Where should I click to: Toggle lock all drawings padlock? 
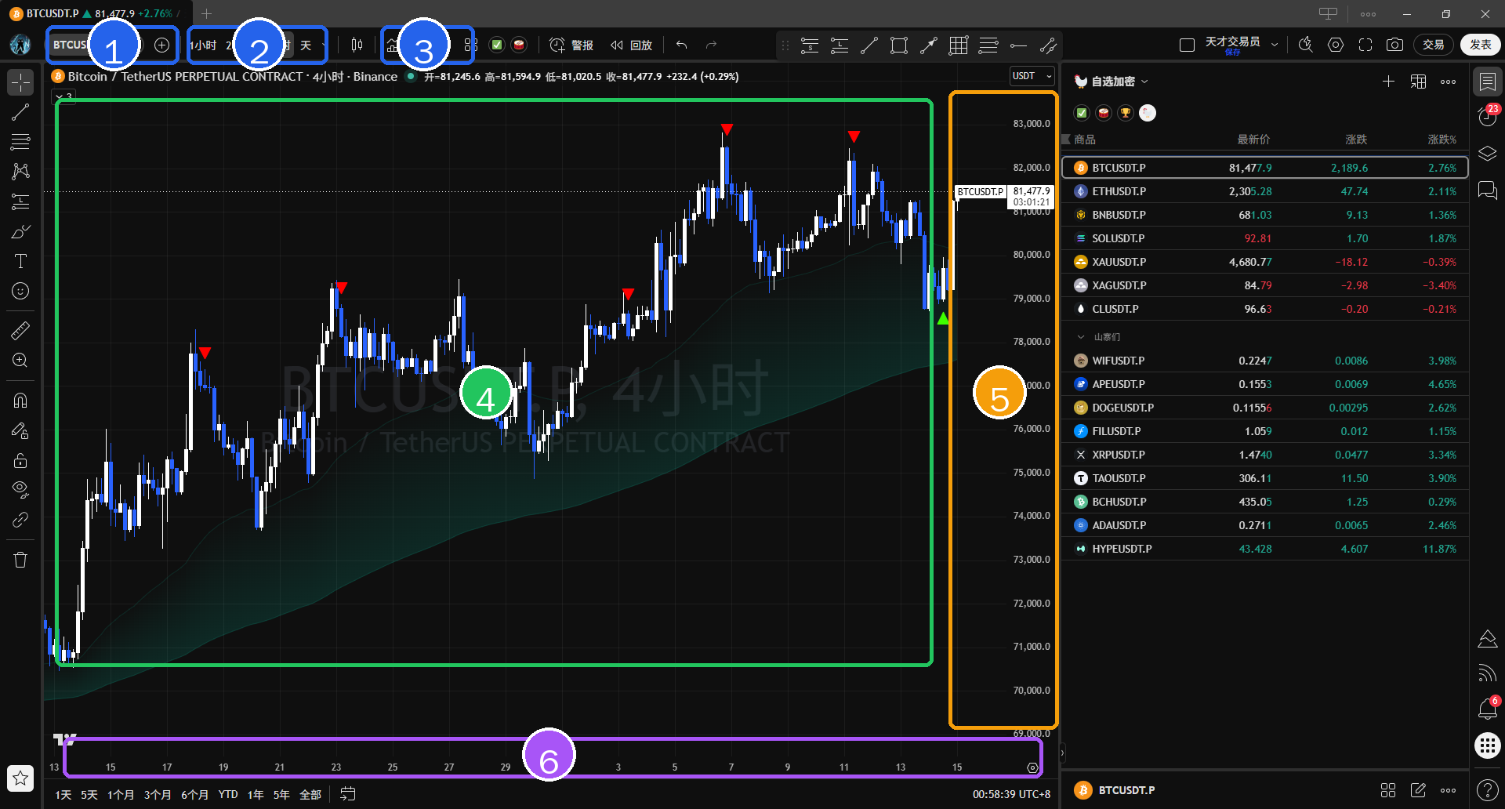click(x=20, y=460)
